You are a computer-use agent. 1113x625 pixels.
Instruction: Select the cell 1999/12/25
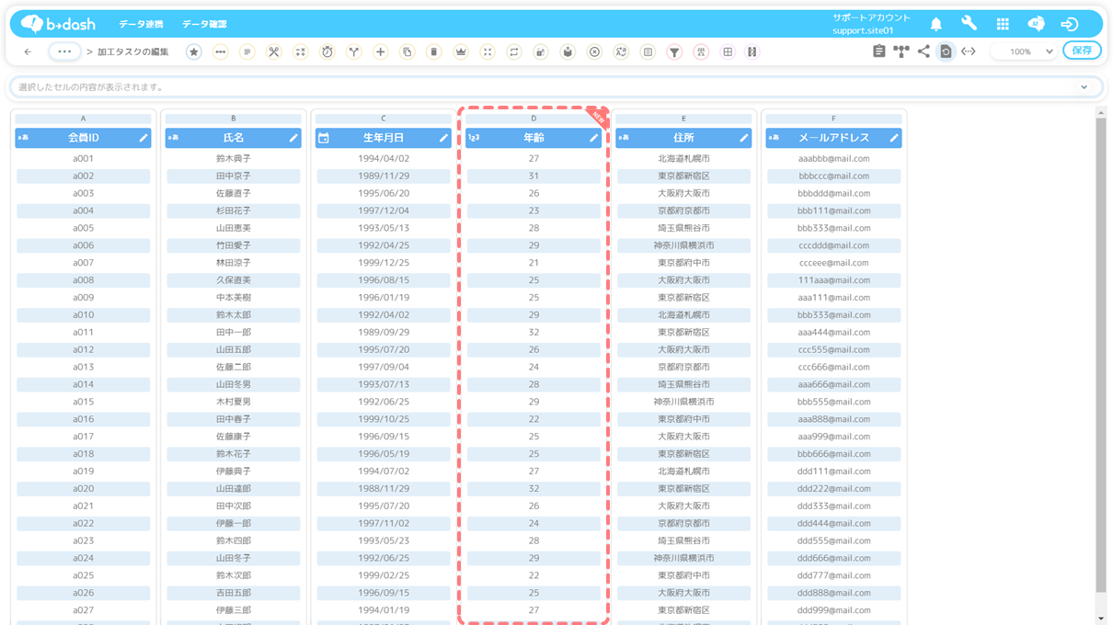click(384, 263)
